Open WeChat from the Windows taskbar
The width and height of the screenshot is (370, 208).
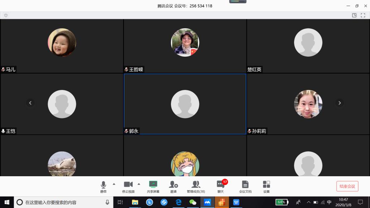tap(193, 202)
